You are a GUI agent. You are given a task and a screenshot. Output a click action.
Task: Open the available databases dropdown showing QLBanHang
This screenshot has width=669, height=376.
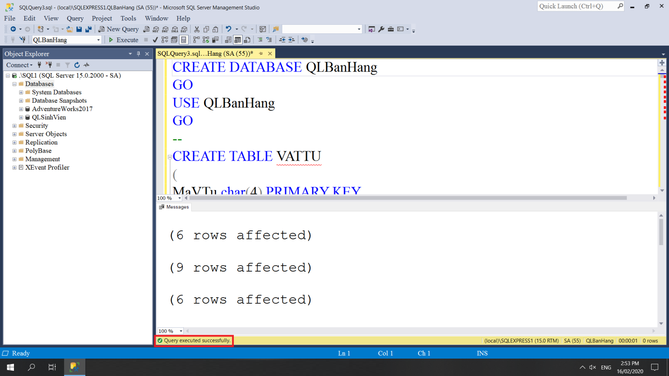(98, 40)
